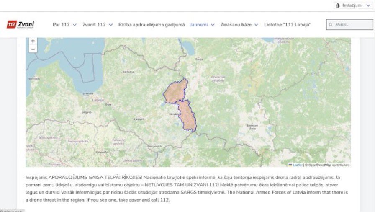Open the Zināšanu bāze menu item
This screenshot has width=375, height=212.
pyautogui.click(x=236, y=25)
